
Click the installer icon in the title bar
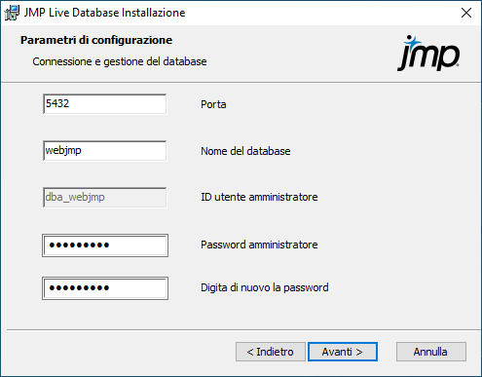(12, 13)
